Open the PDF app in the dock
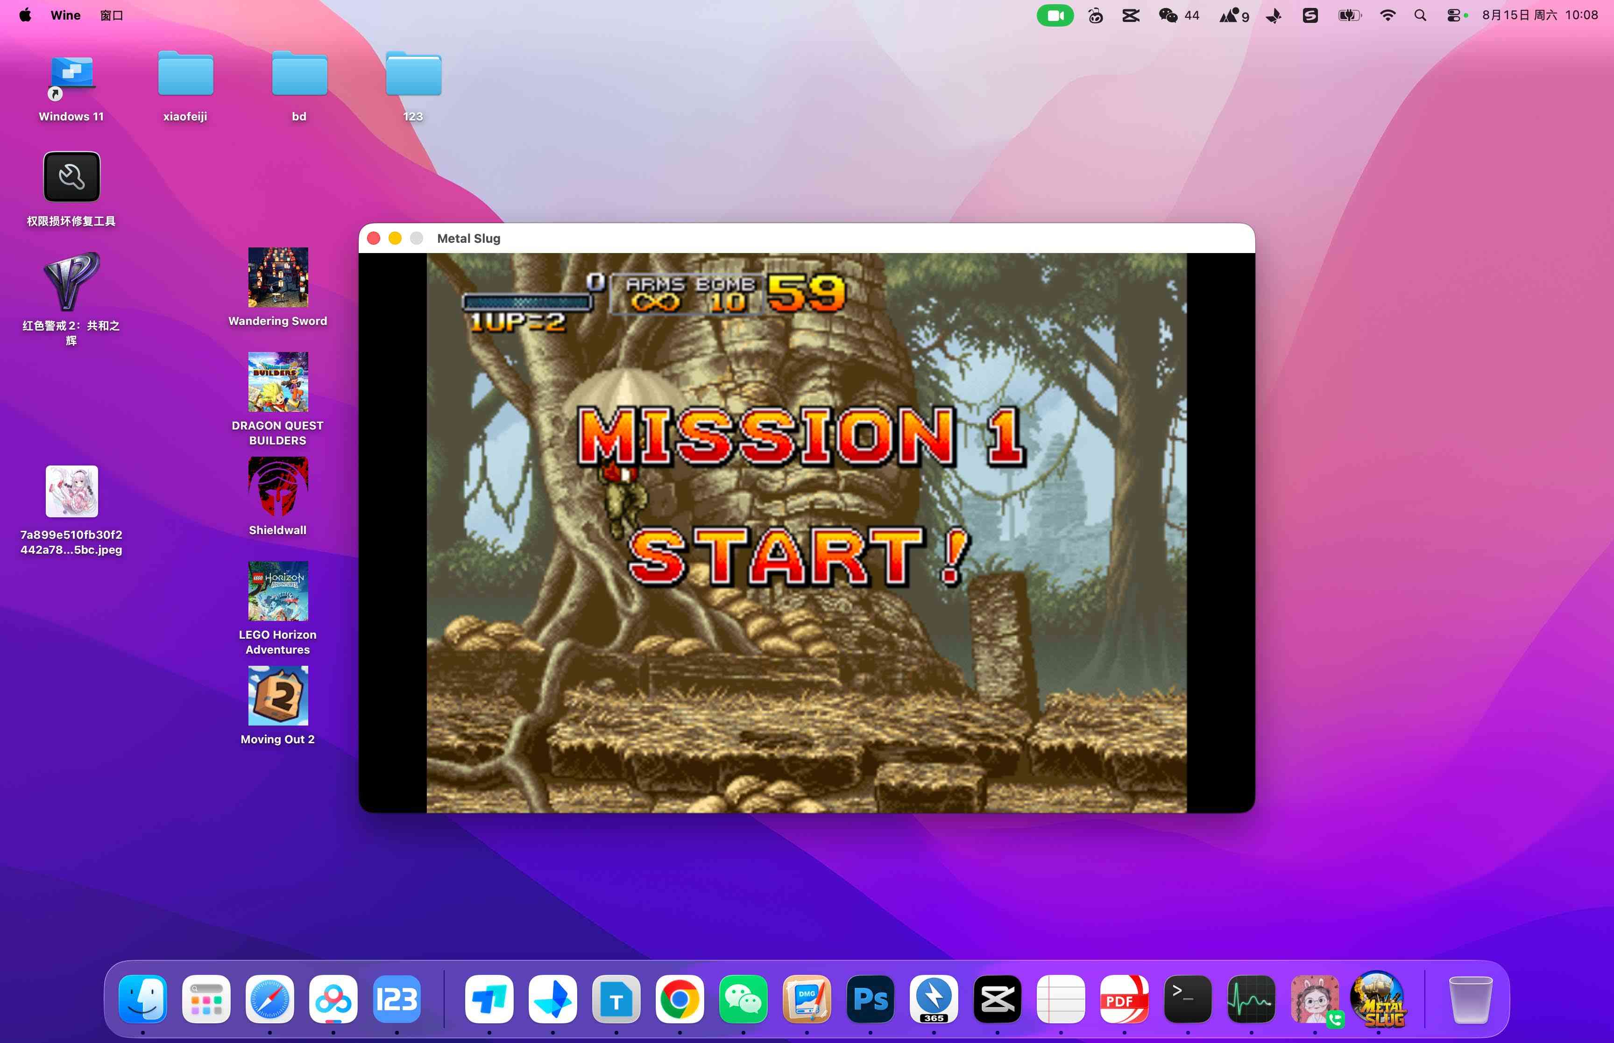Screen dimensions: 1614x1043 [1124, 999]
